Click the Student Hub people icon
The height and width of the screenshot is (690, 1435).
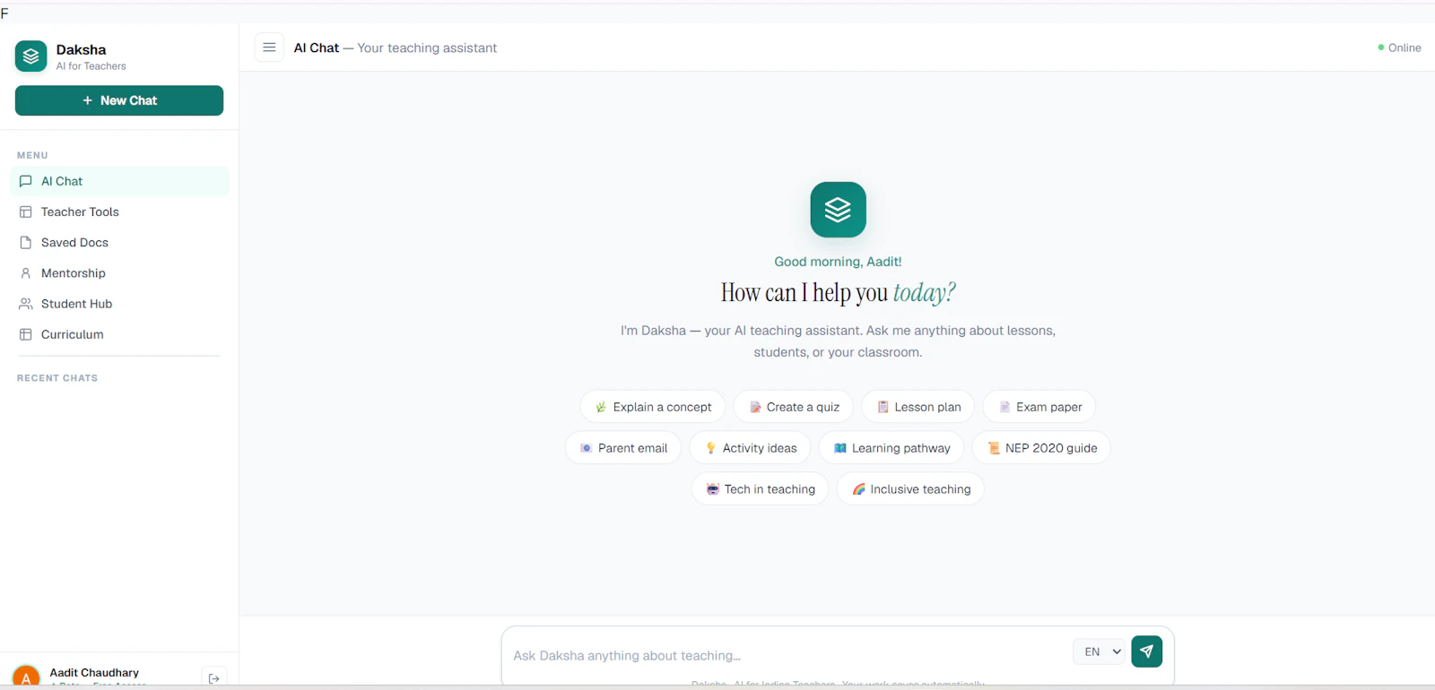[26, 304]
